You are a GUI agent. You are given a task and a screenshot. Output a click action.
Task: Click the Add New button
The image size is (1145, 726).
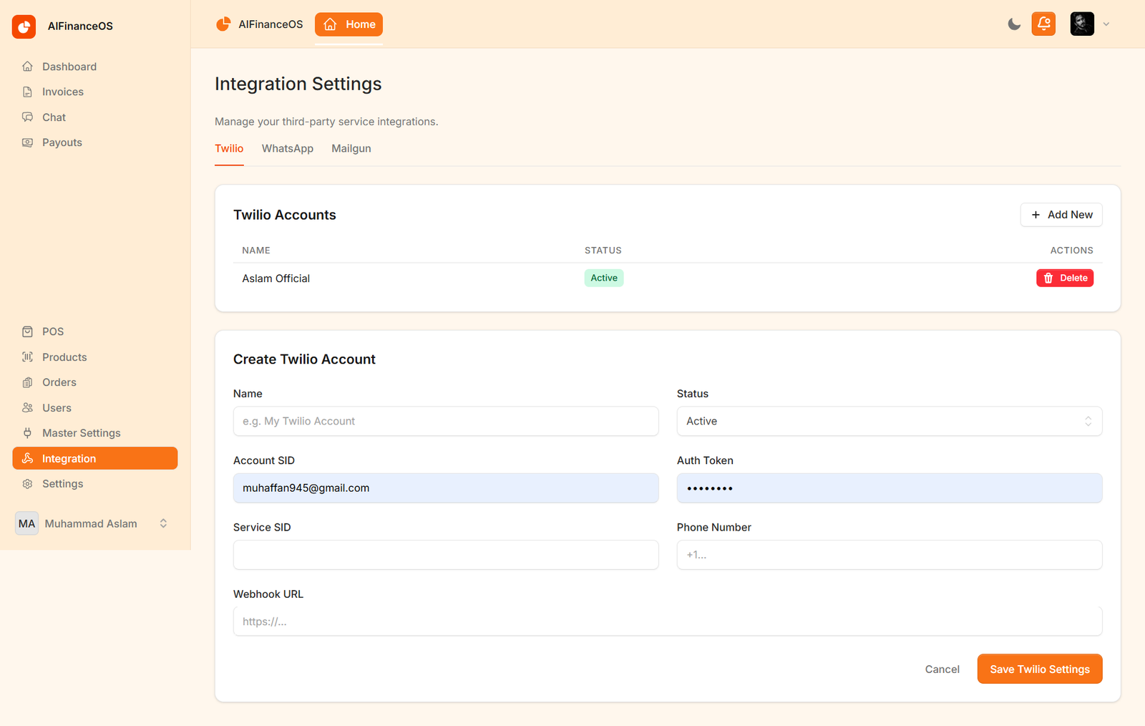(1061, 215)
